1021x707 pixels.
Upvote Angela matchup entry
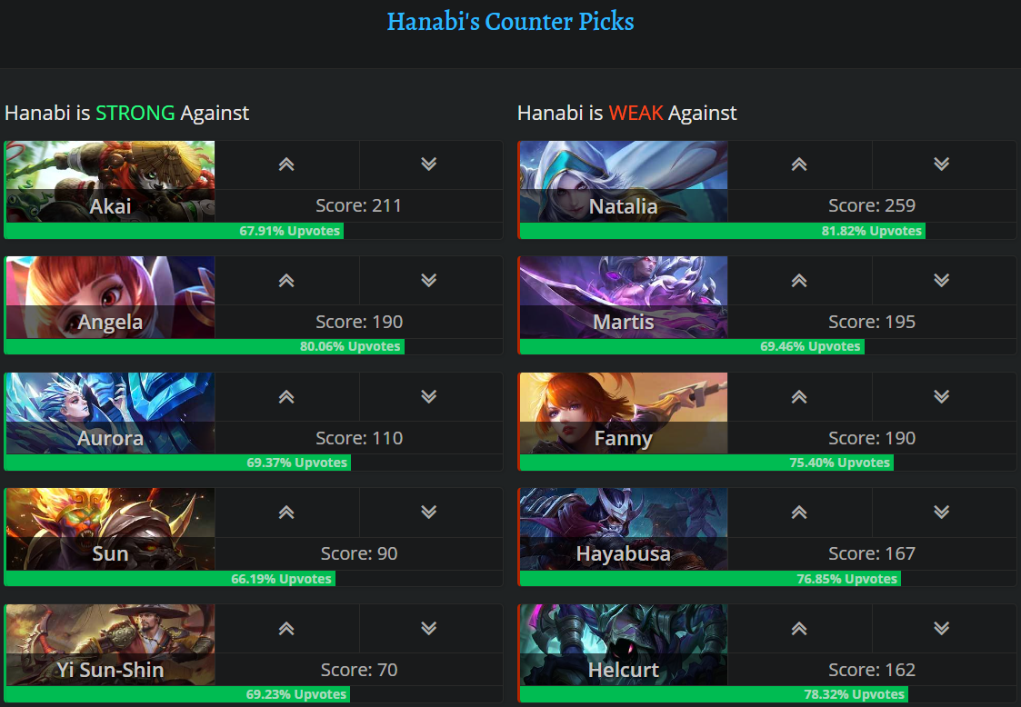pyautogui.click(x=286, y=281)
